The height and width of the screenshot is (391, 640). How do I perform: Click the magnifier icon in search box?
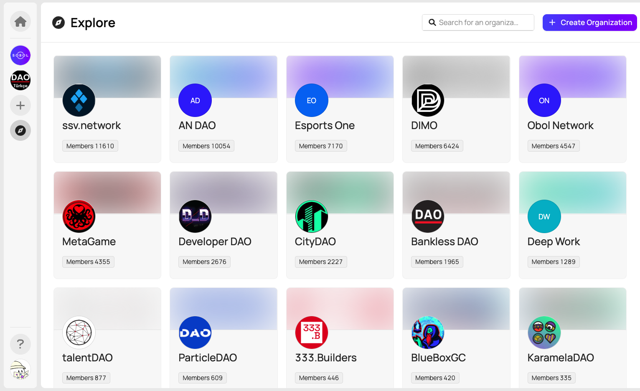click(432, 23)
